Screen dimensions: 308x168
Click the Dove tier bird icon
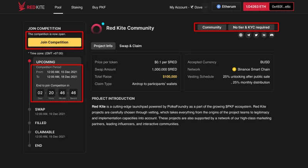(192, 7)
